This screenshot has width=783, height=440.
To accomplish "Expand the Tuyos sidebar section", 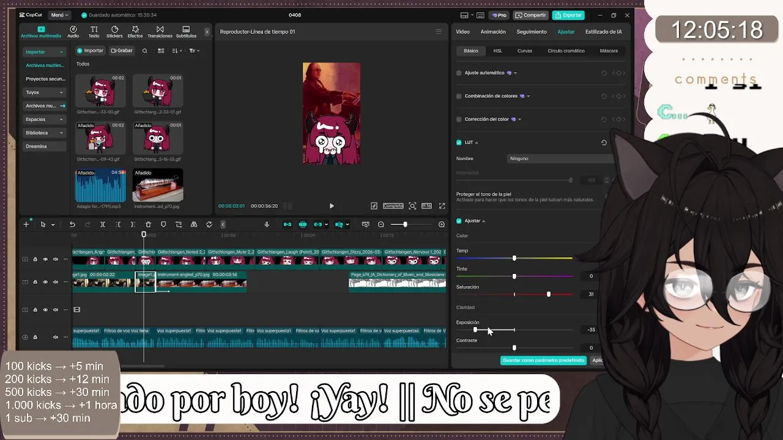I will 44,92.
